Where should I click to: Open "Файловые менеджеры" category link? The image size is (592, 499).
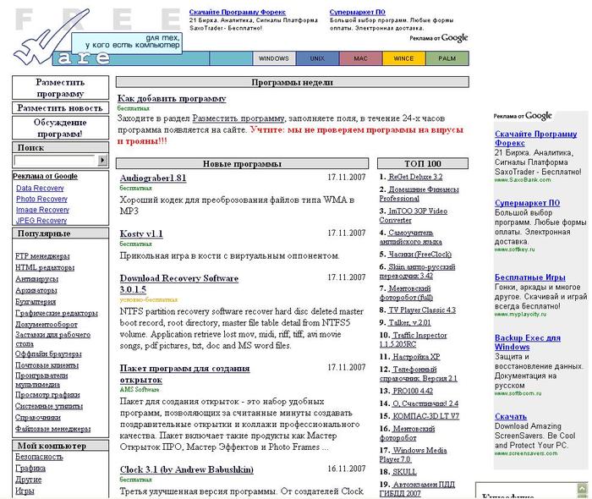(52, 429)
